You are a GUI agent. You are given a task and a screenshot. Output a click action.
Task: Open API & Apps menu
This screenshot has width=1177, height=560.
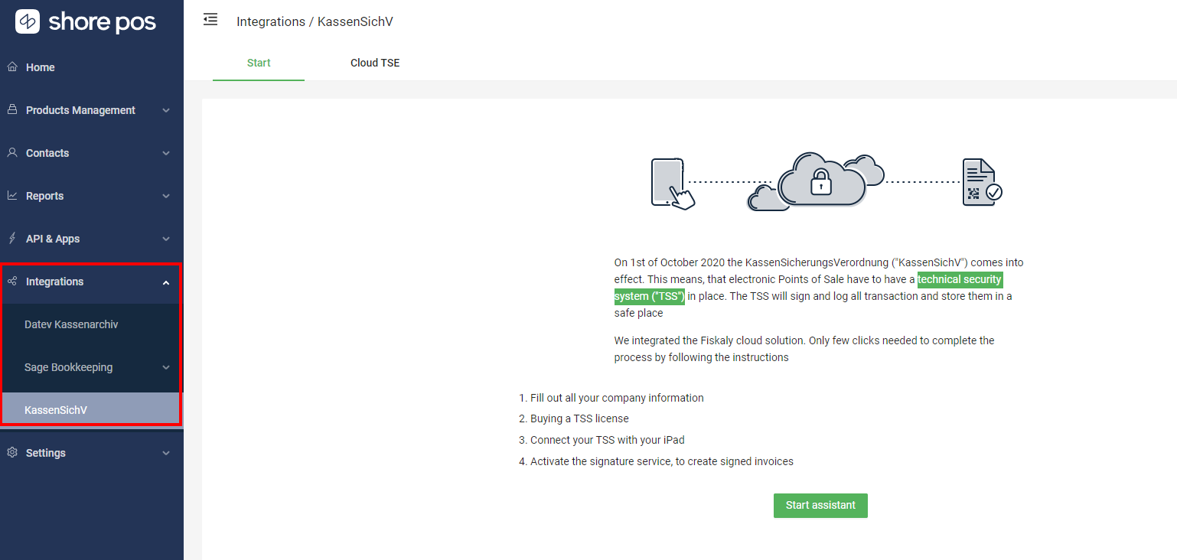coord(92,239)
